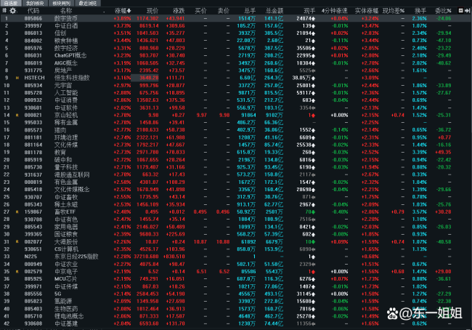Sort by the 卖价 column header

[224, 11]
